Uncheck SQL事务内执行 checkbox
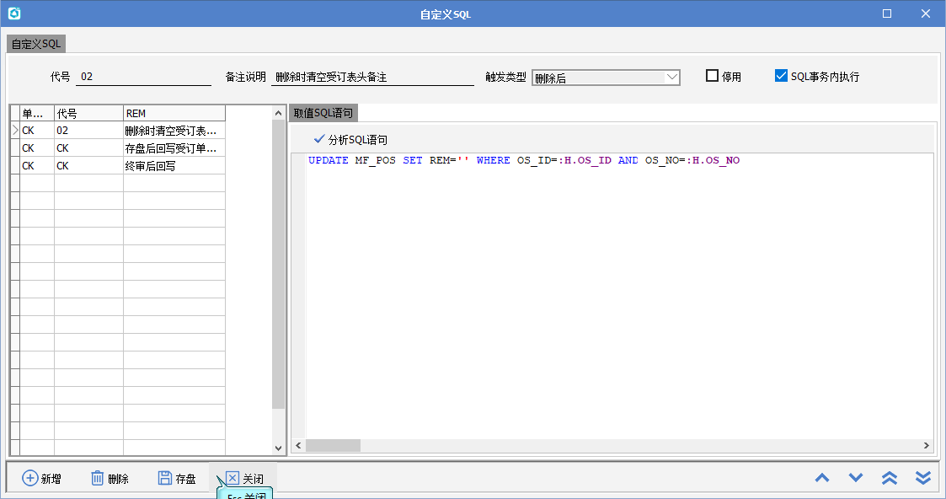This screenshot has width=946, height=499. [781, 76]
